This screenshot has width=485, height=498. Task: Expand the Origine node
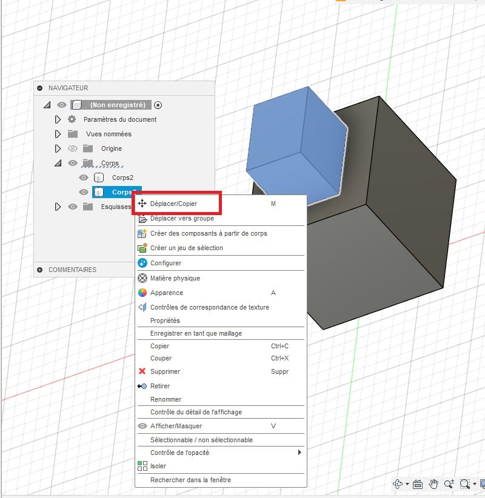[58, 148]
